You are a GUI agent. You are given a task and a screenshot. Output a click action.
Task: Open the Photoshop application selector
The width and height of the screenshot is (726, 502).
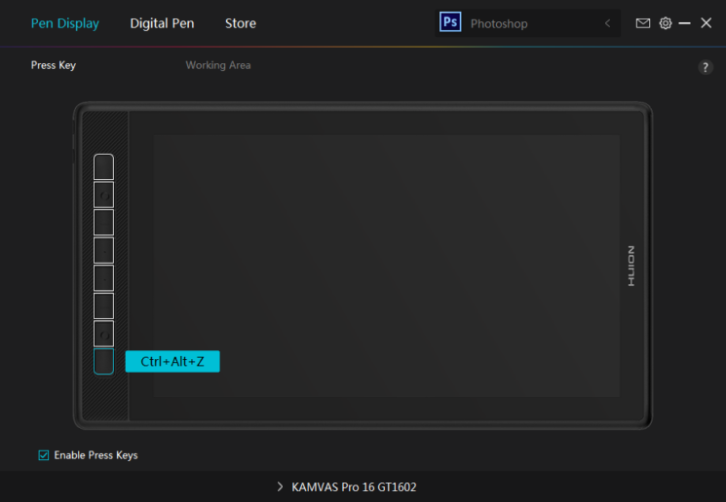click(x=527, y=23)
